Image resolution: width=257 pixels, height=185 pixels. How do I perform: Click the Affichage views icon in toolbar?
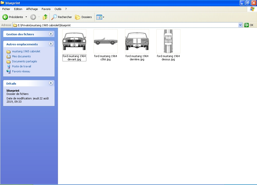(99, 17)
